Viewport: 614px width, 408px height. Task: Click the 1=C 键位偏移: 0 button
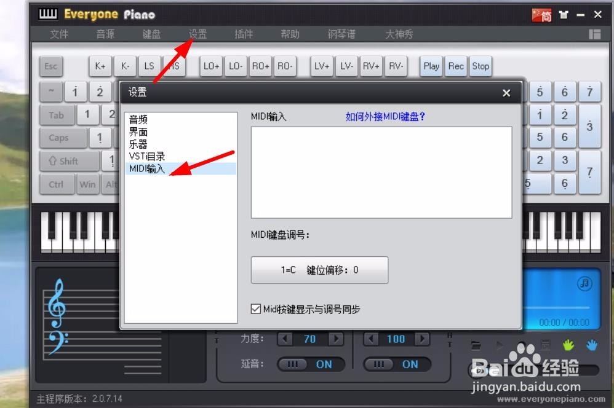[319, 270]
